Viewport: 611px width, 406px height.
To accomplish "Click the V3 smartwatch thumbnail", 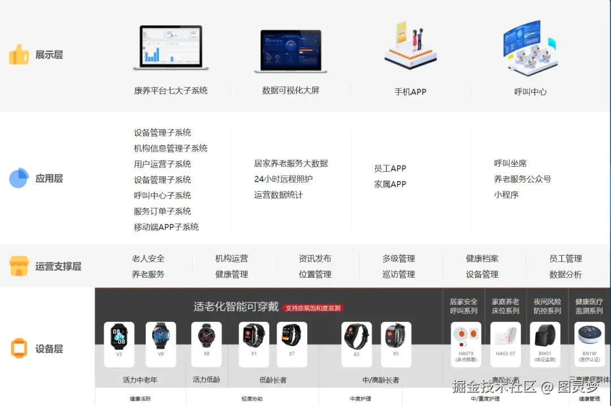I will [118, 341].
